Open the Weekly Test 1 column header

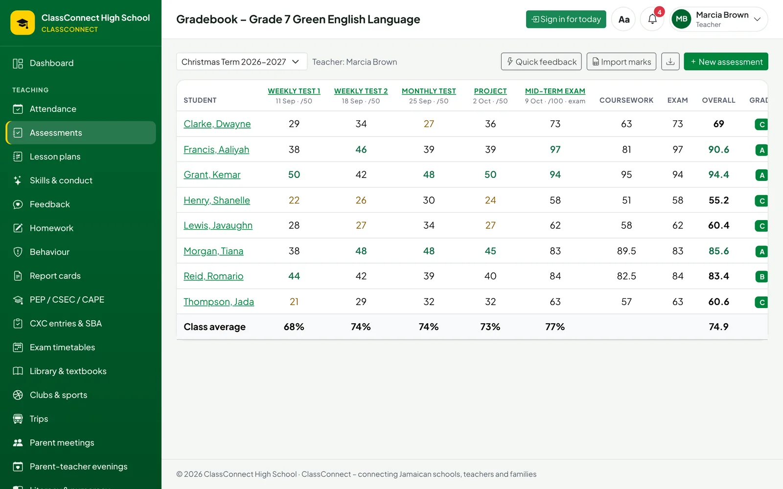[294, 91]
